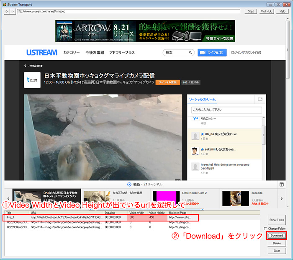Click the Title column header
293x260 pixels.
click(x=17, y=213)
